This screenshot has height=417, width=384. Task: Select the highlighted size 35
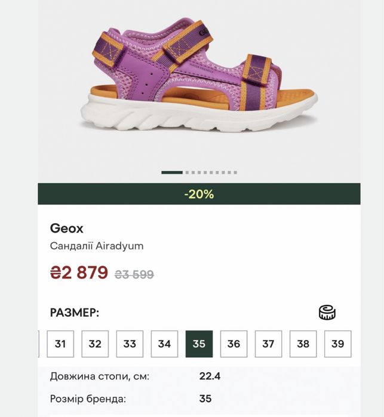[x=199, y=344]
